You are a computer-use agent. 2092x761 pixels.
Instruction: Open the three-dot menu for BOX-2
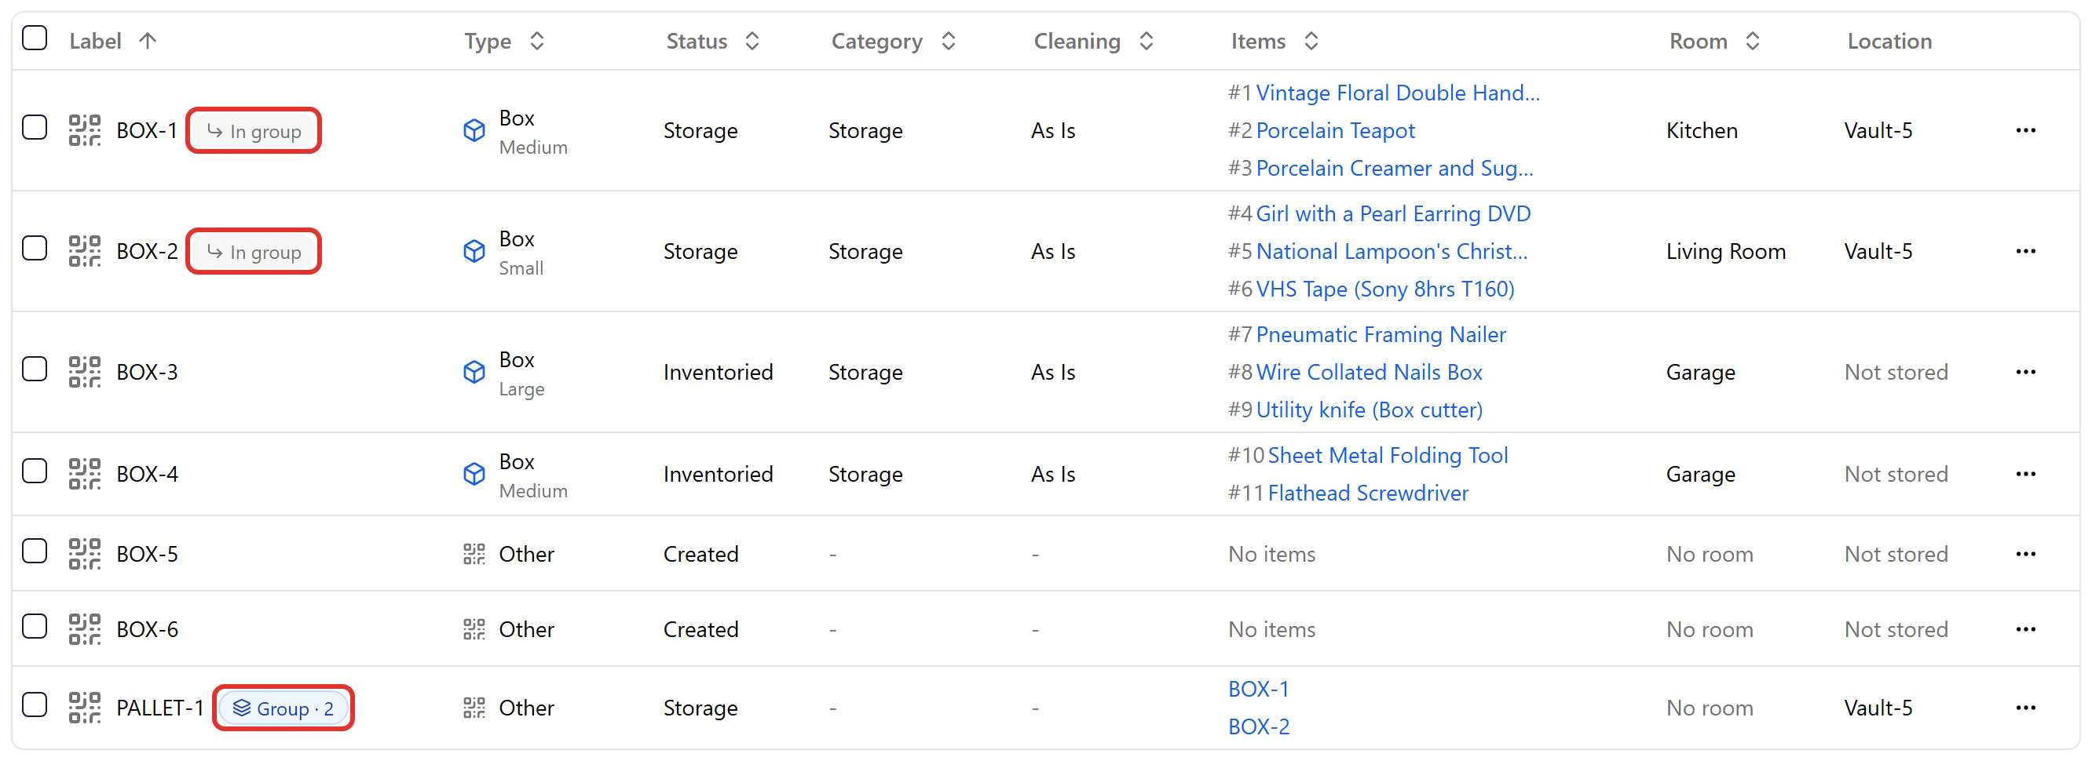[2025, 251]
